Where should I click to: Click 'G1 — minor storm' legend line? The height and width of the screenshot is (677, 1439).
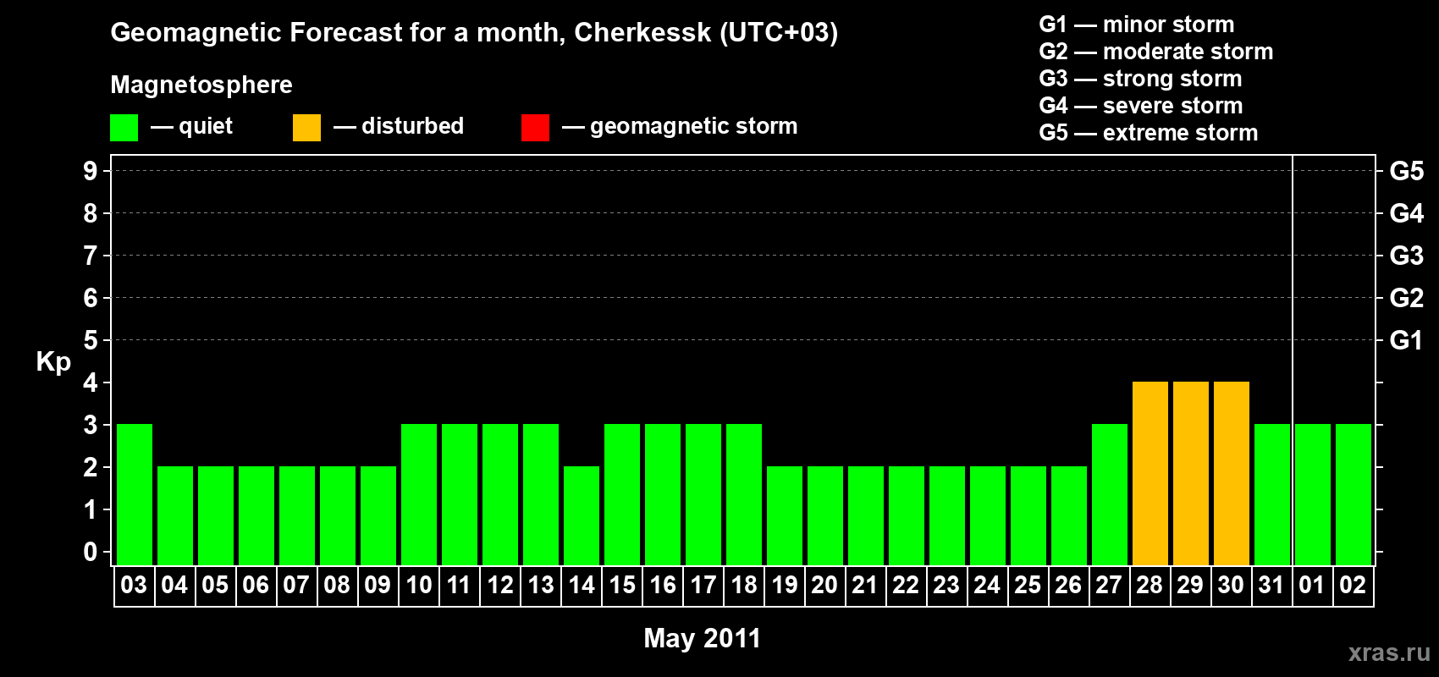coord(1136,25)
